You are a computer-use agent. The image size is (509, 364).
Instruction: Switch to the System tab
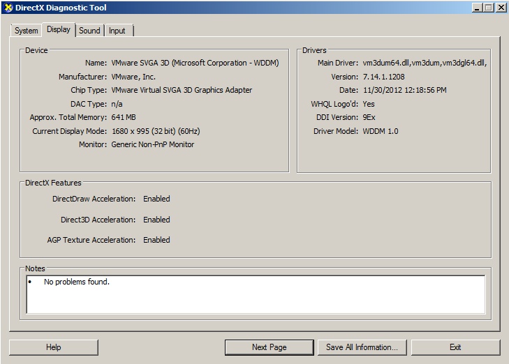coord(26,31)
